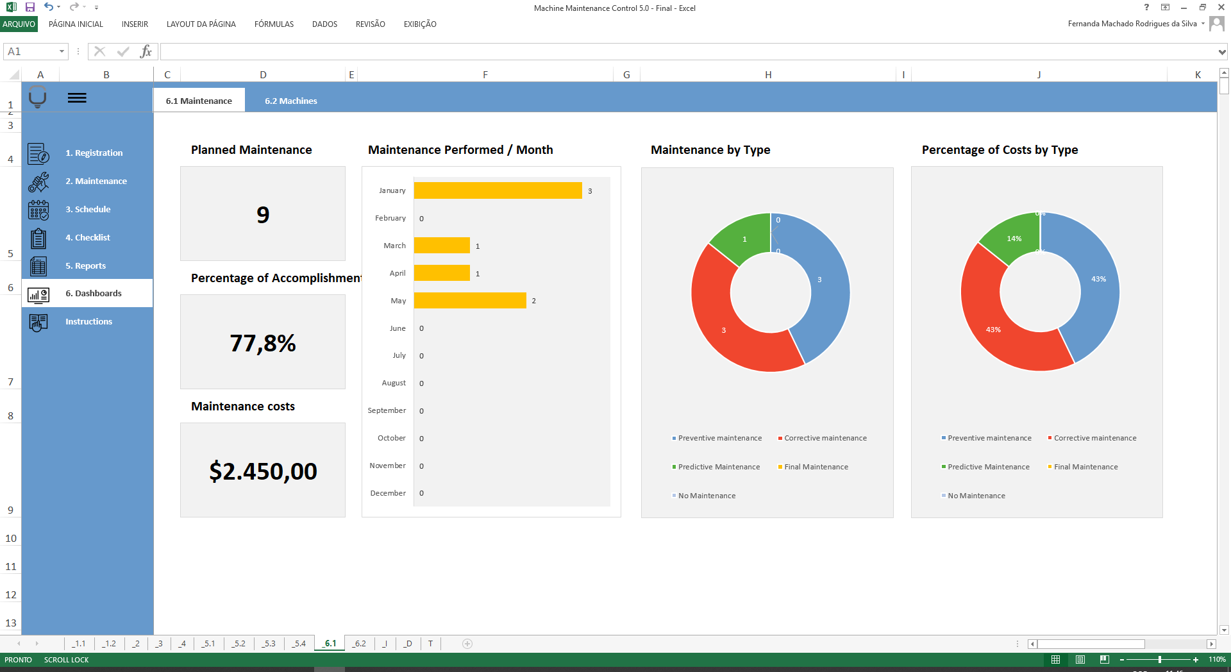
Task: Click the hamburger menu icon in sidebar
Action: pyautogui.click(x=78, y=97)
